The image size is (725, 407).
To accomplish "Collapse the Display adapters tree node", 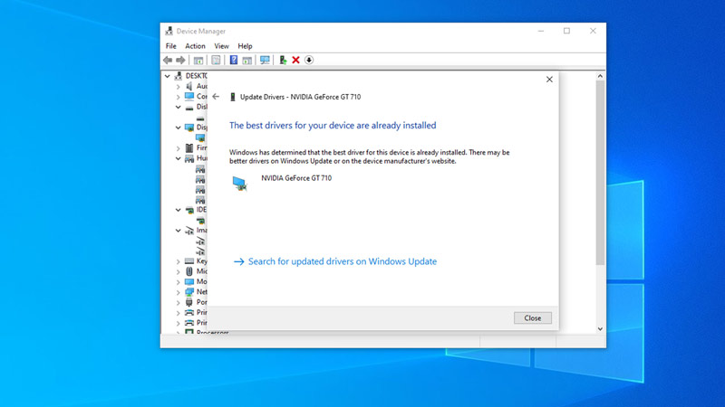I will pos(178,128).
